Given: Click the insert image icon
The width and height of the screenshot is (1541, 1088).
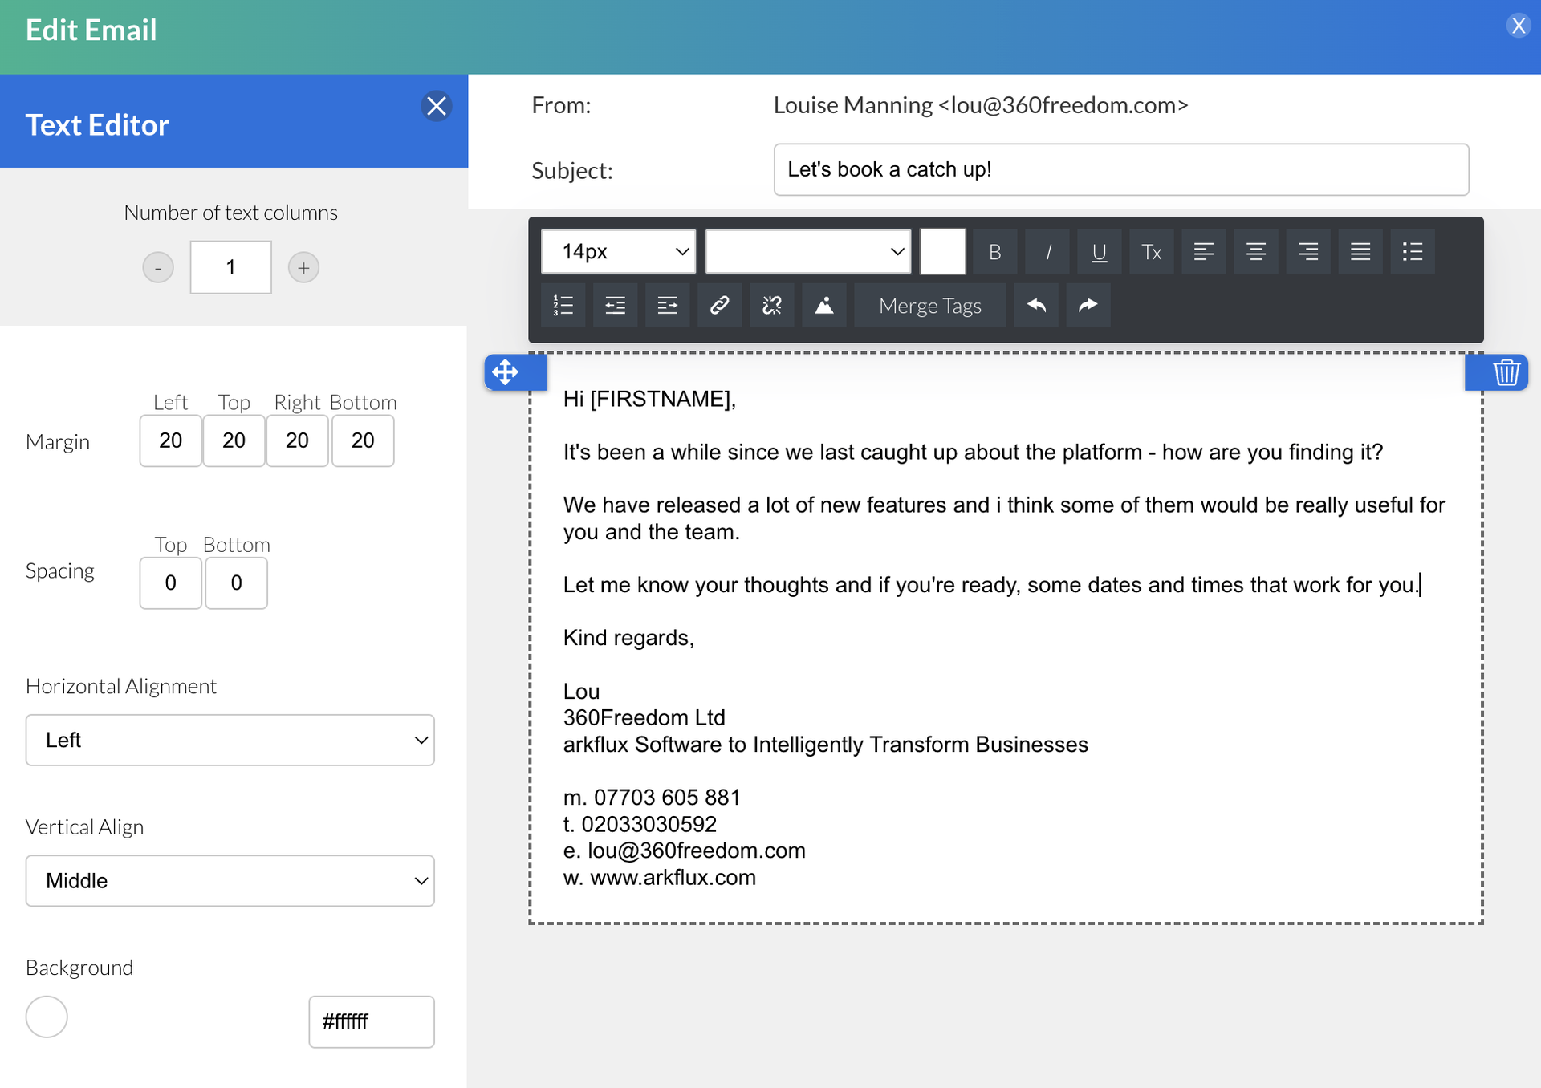Looking at the screenshot, I should [x=823, y=305].
